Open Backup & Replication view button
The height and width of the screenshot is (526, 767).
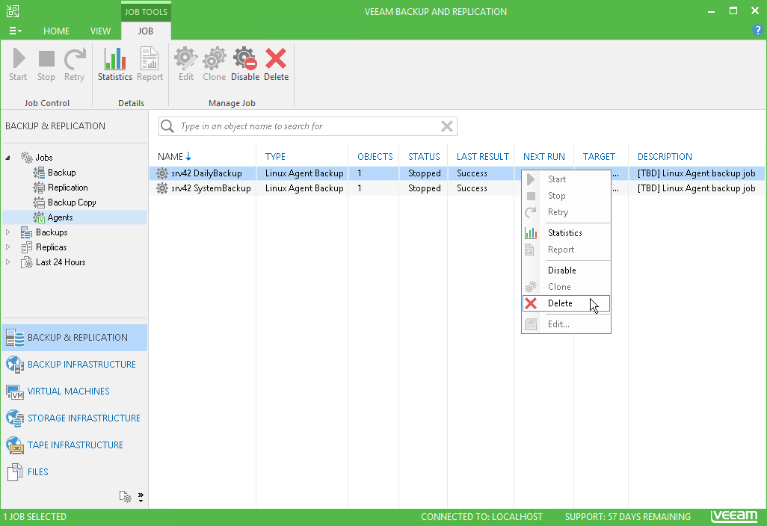pyautogui.click(x=74, y=337)
